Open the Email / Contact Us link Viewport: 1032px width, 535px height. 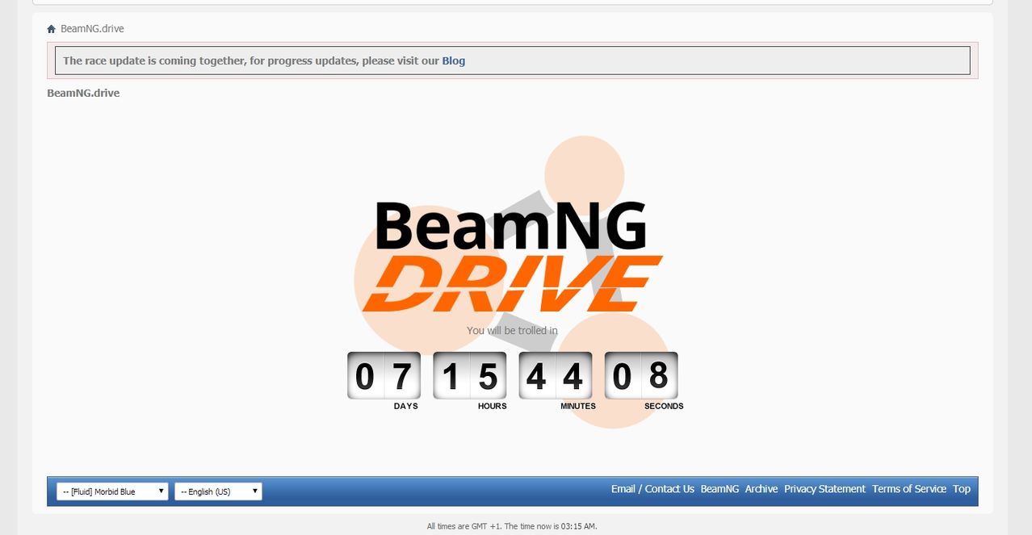tap(652, 489)
